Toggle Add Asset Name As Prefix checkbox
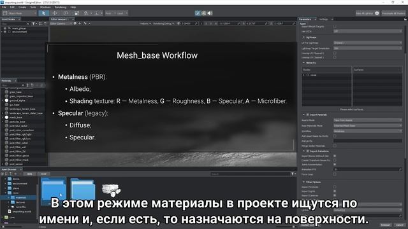 pos(335,136)
